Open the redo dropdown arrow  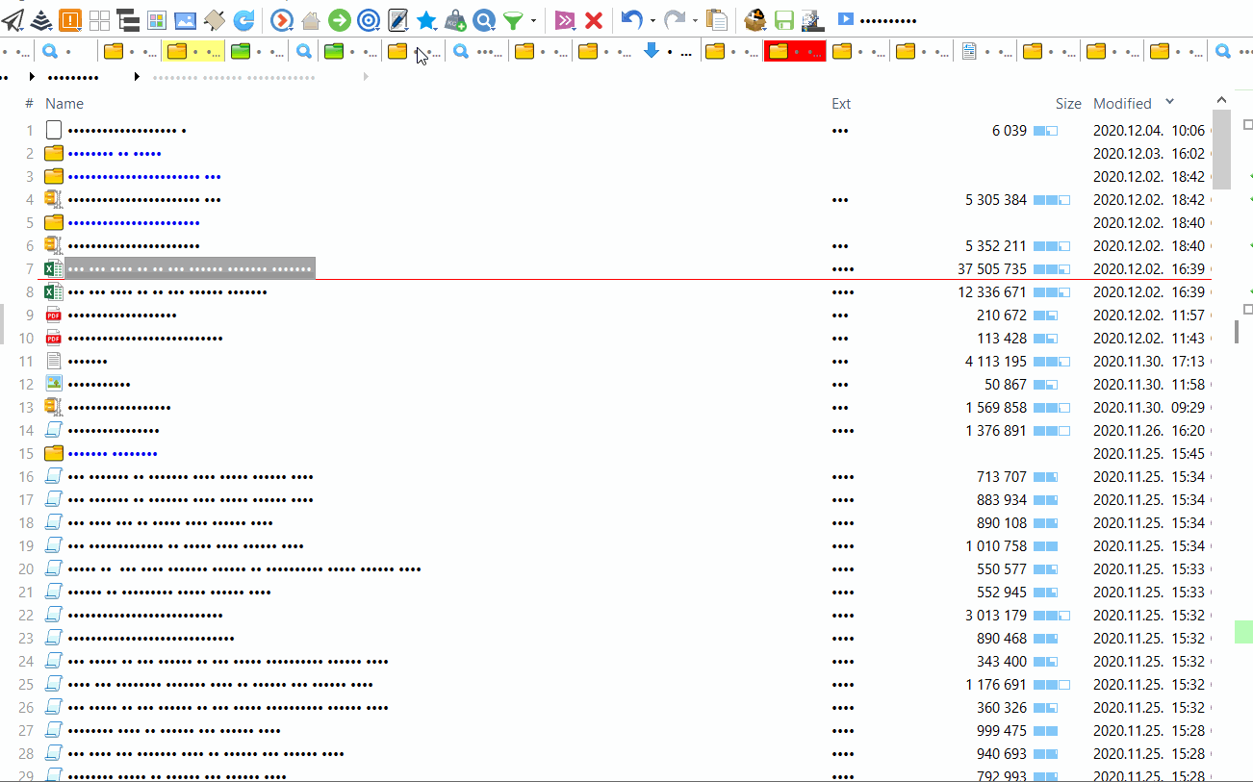tap(695, 21)
